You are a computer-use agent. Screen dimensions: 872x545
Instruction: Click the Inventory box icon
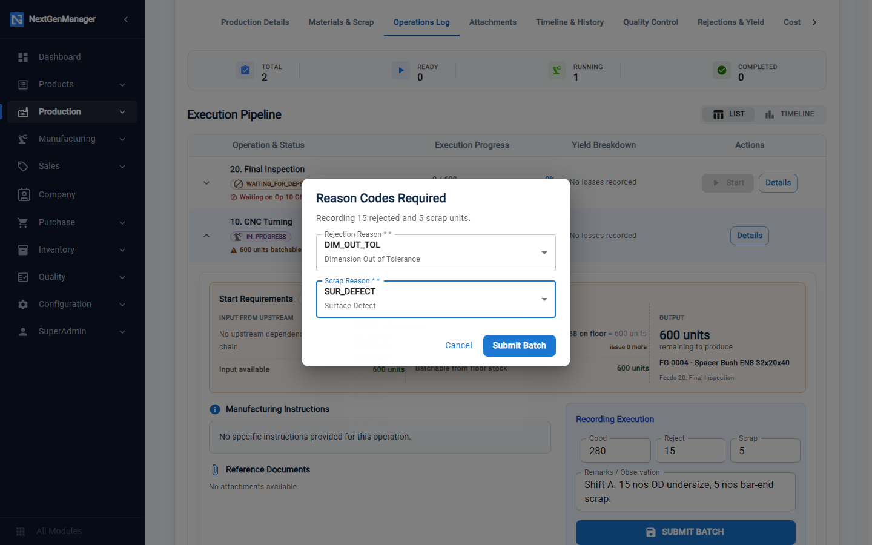coord(23,250)
